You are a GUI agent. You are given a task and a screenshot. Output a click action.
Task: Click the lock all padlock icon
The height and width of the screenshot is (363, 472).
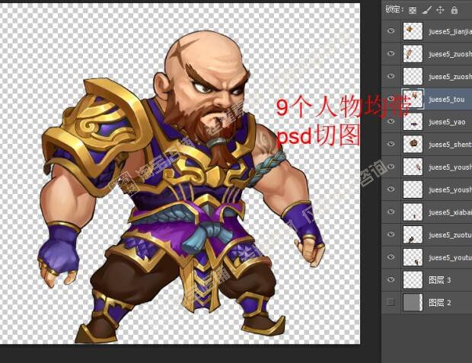pyautogui.click(x=454, y=10)
